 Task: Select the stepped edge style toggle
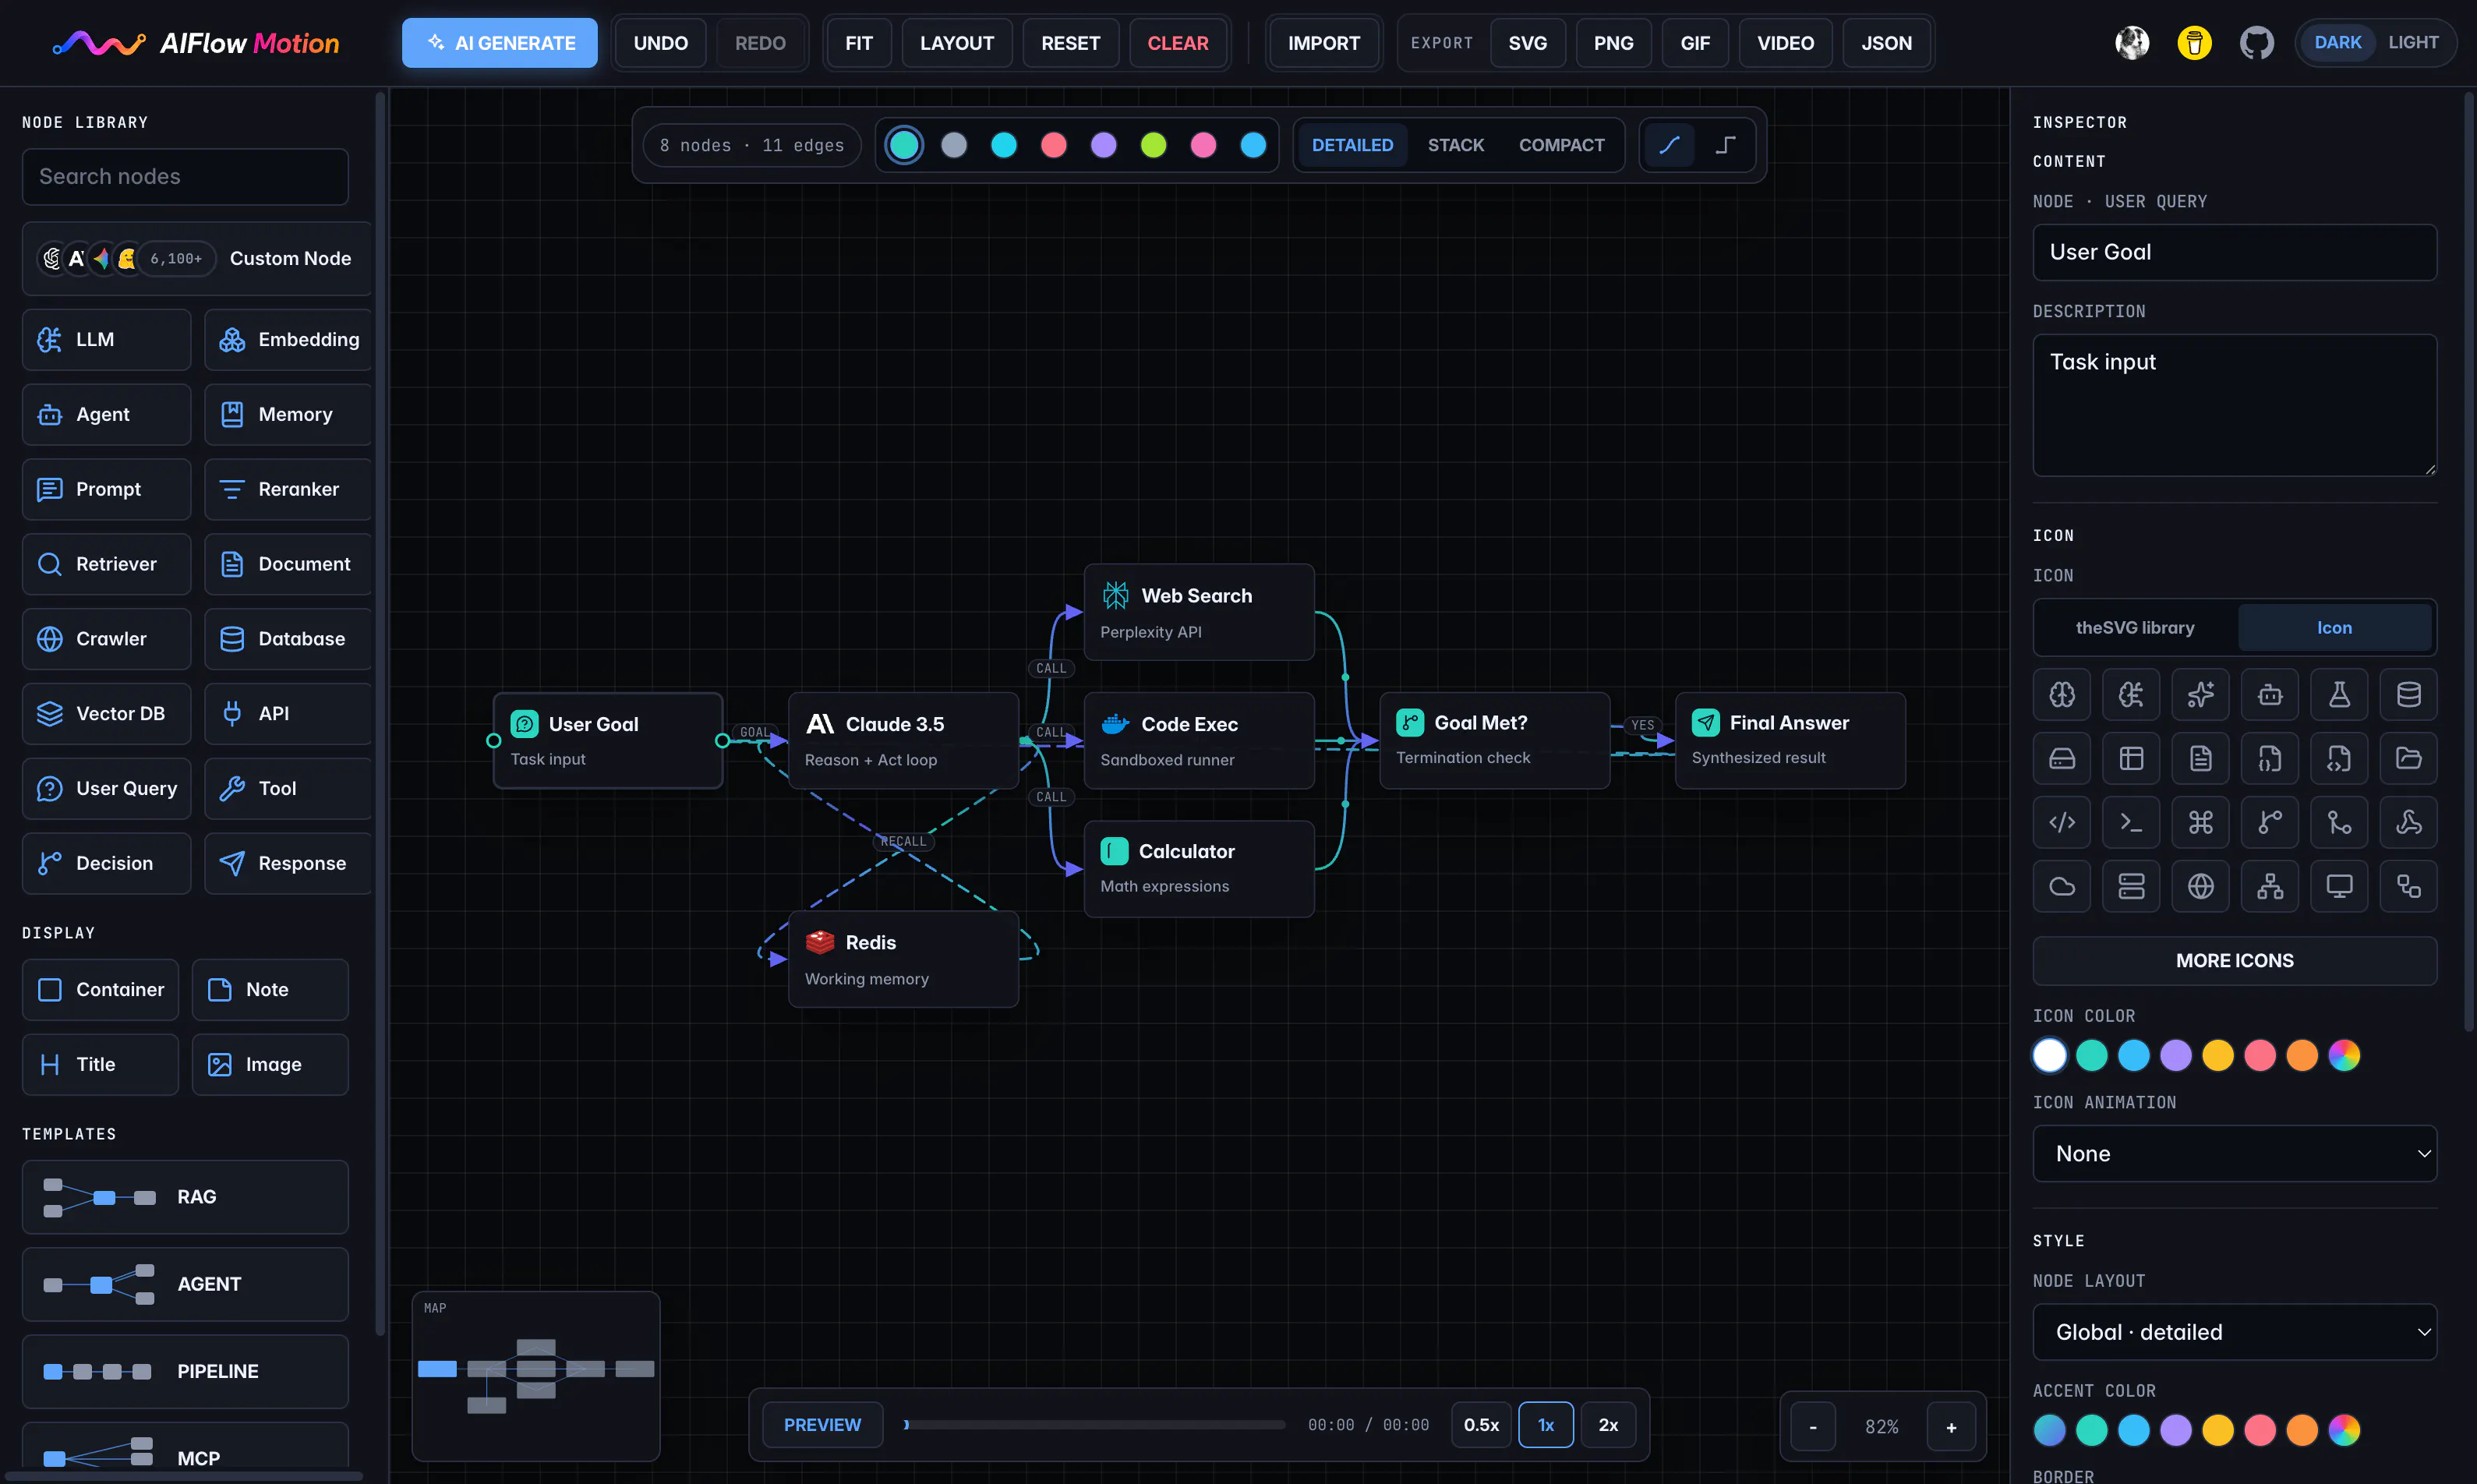point(1725,145)
